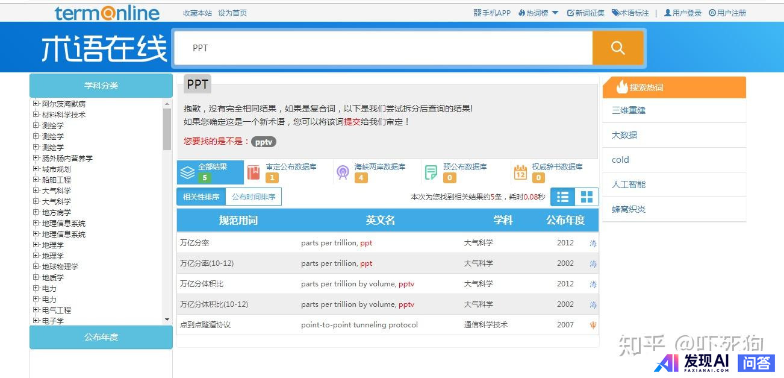Click the orange search magnifier button
Viewport: 784px width, 378px height.
(x=618, y=48)
